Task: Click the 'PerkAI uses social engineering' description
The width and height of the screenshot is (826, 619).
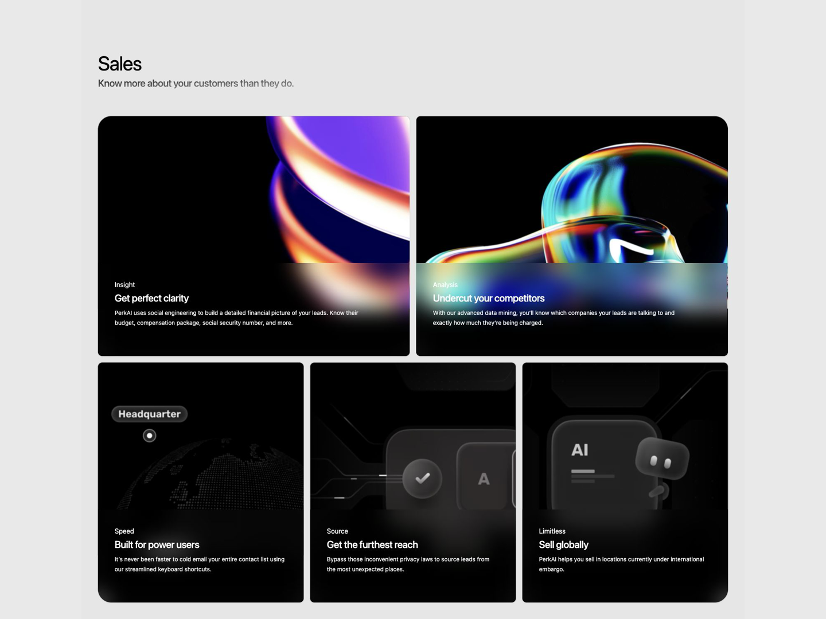Action: tap(236, 318)
